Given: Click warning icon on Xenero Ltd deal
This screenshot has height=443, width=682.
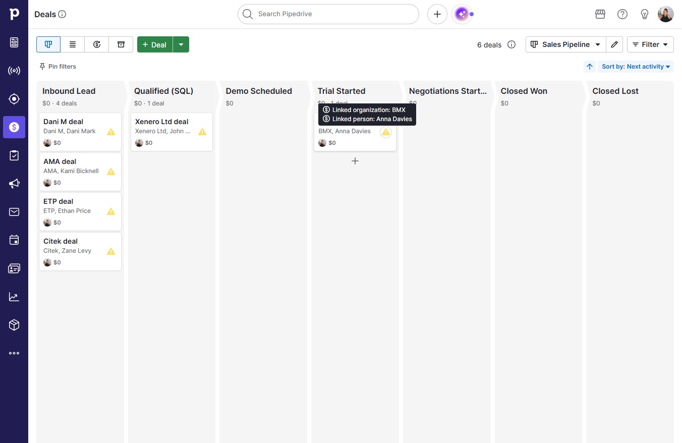Looking at the screenshot, I should pyautogui.click(x=202, y=132).
